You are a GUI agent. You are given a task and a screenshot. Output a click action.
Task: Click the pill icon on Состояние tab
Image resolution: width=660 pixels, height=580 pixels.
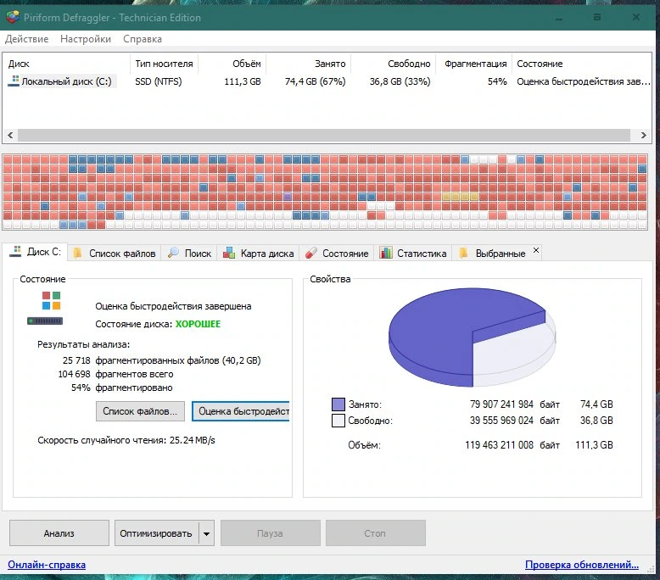pos(311,253)
